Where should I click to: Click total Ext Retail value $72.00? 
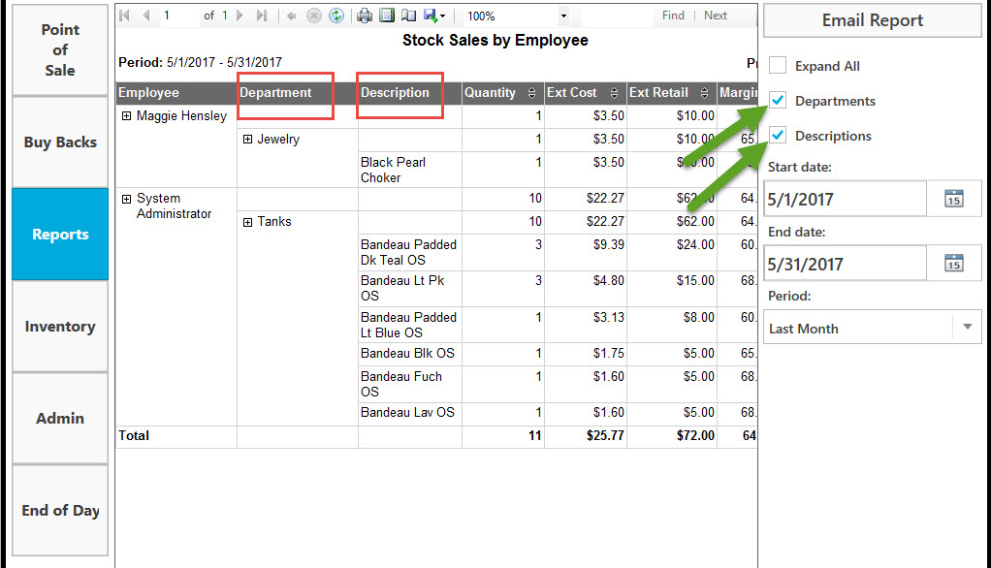[x=695, y=435]
